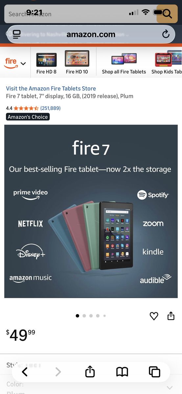Screen dimensions: 182x394
Task: Visit the Amazon Fire Tablets Store link
Action: pyautogui.click(x=51, y=89)
